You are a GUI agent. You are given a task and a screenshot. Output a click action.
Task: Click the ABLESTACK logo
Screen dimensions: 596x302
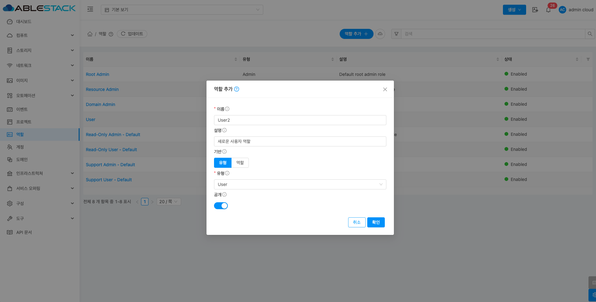point(39,8)
